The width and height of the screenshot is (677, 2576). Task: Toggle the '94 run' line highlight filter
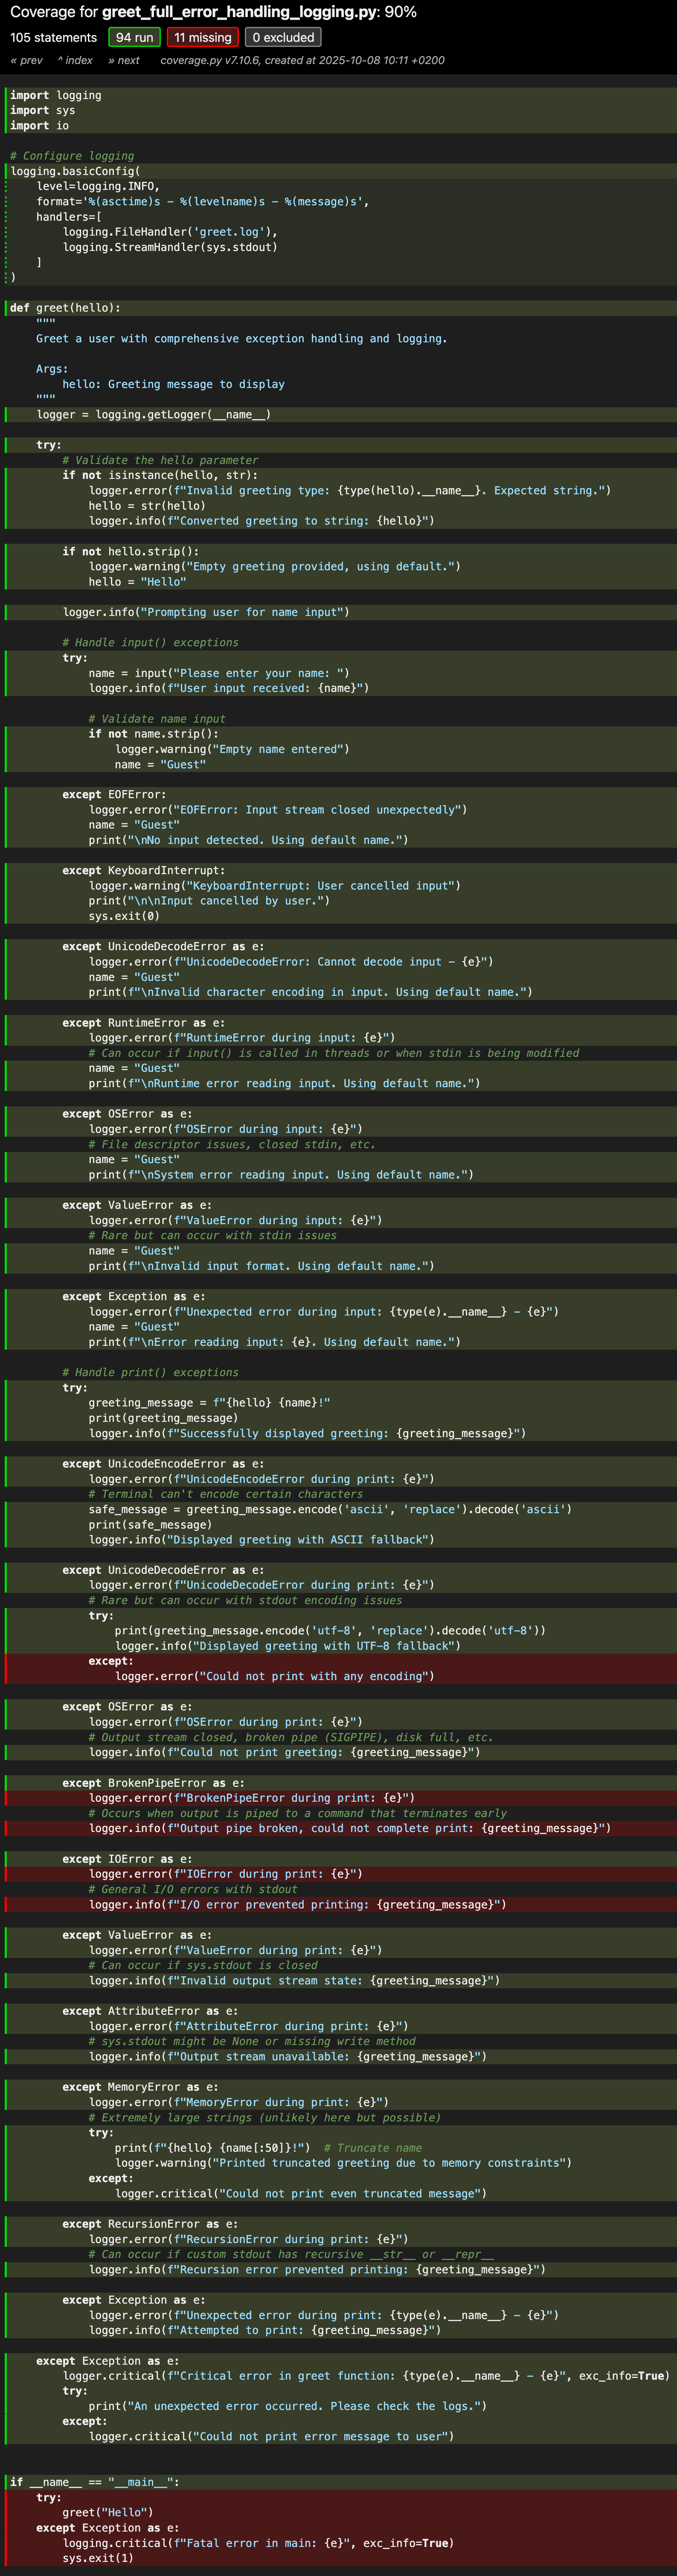[134, 38]
